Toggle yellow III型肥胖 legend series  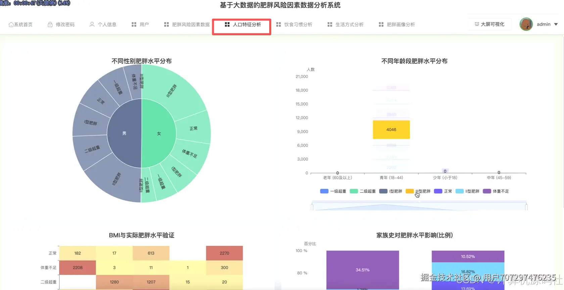click(x=418, y=191)
